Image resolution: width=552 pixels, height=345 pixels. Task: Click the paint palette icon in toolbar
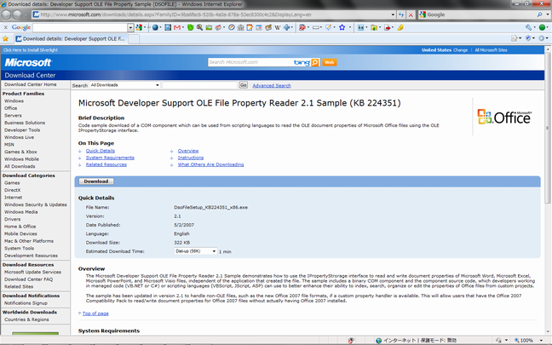point(268,27)
